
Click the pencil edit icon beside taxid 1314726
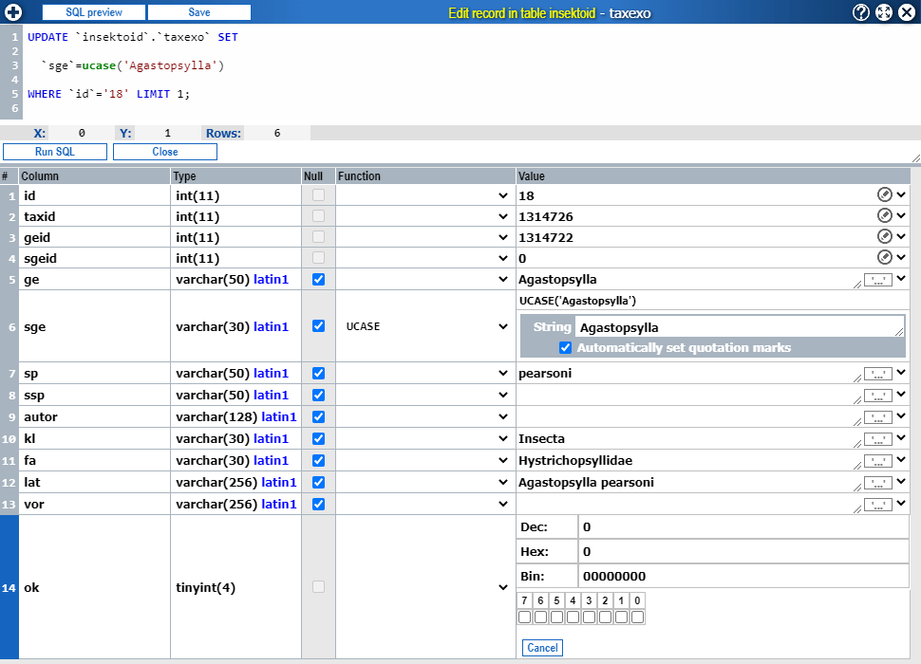click(887, 215)
